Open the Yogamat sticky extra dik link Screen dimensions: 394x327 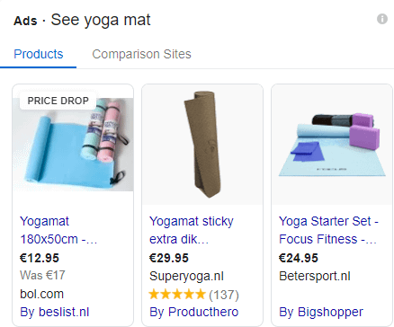(192, 230)
